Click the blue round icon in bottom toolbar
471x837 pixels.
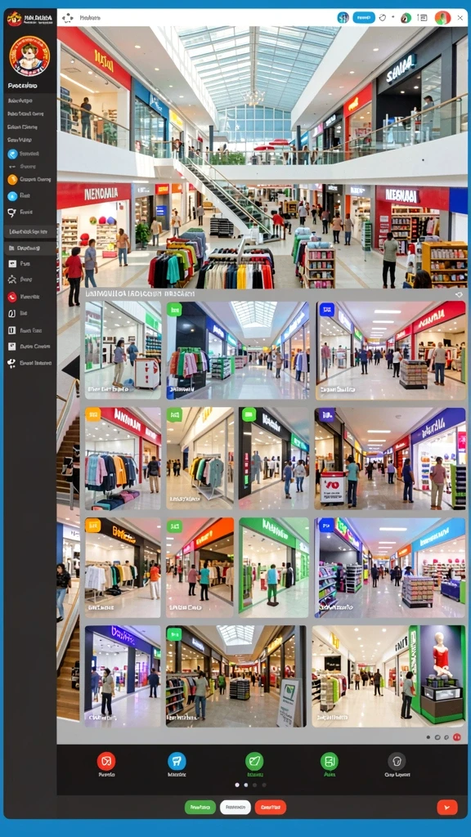click(177, 761)
